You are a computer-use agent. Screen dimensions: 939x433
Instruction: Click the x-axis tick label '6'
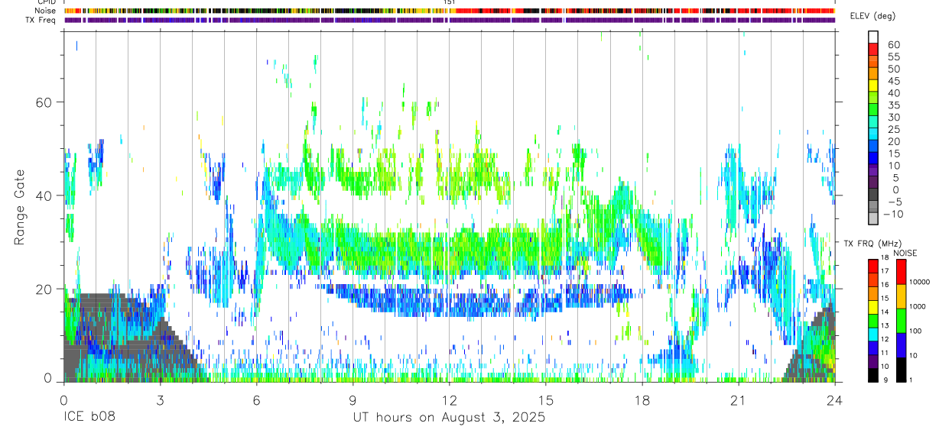coord(256,400)
